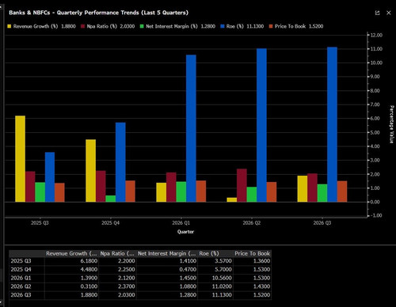This screenshot has height=307, width=396.
Task: Toggle the Npa Ratio (%) legend swatch
Action: point(83,26)
